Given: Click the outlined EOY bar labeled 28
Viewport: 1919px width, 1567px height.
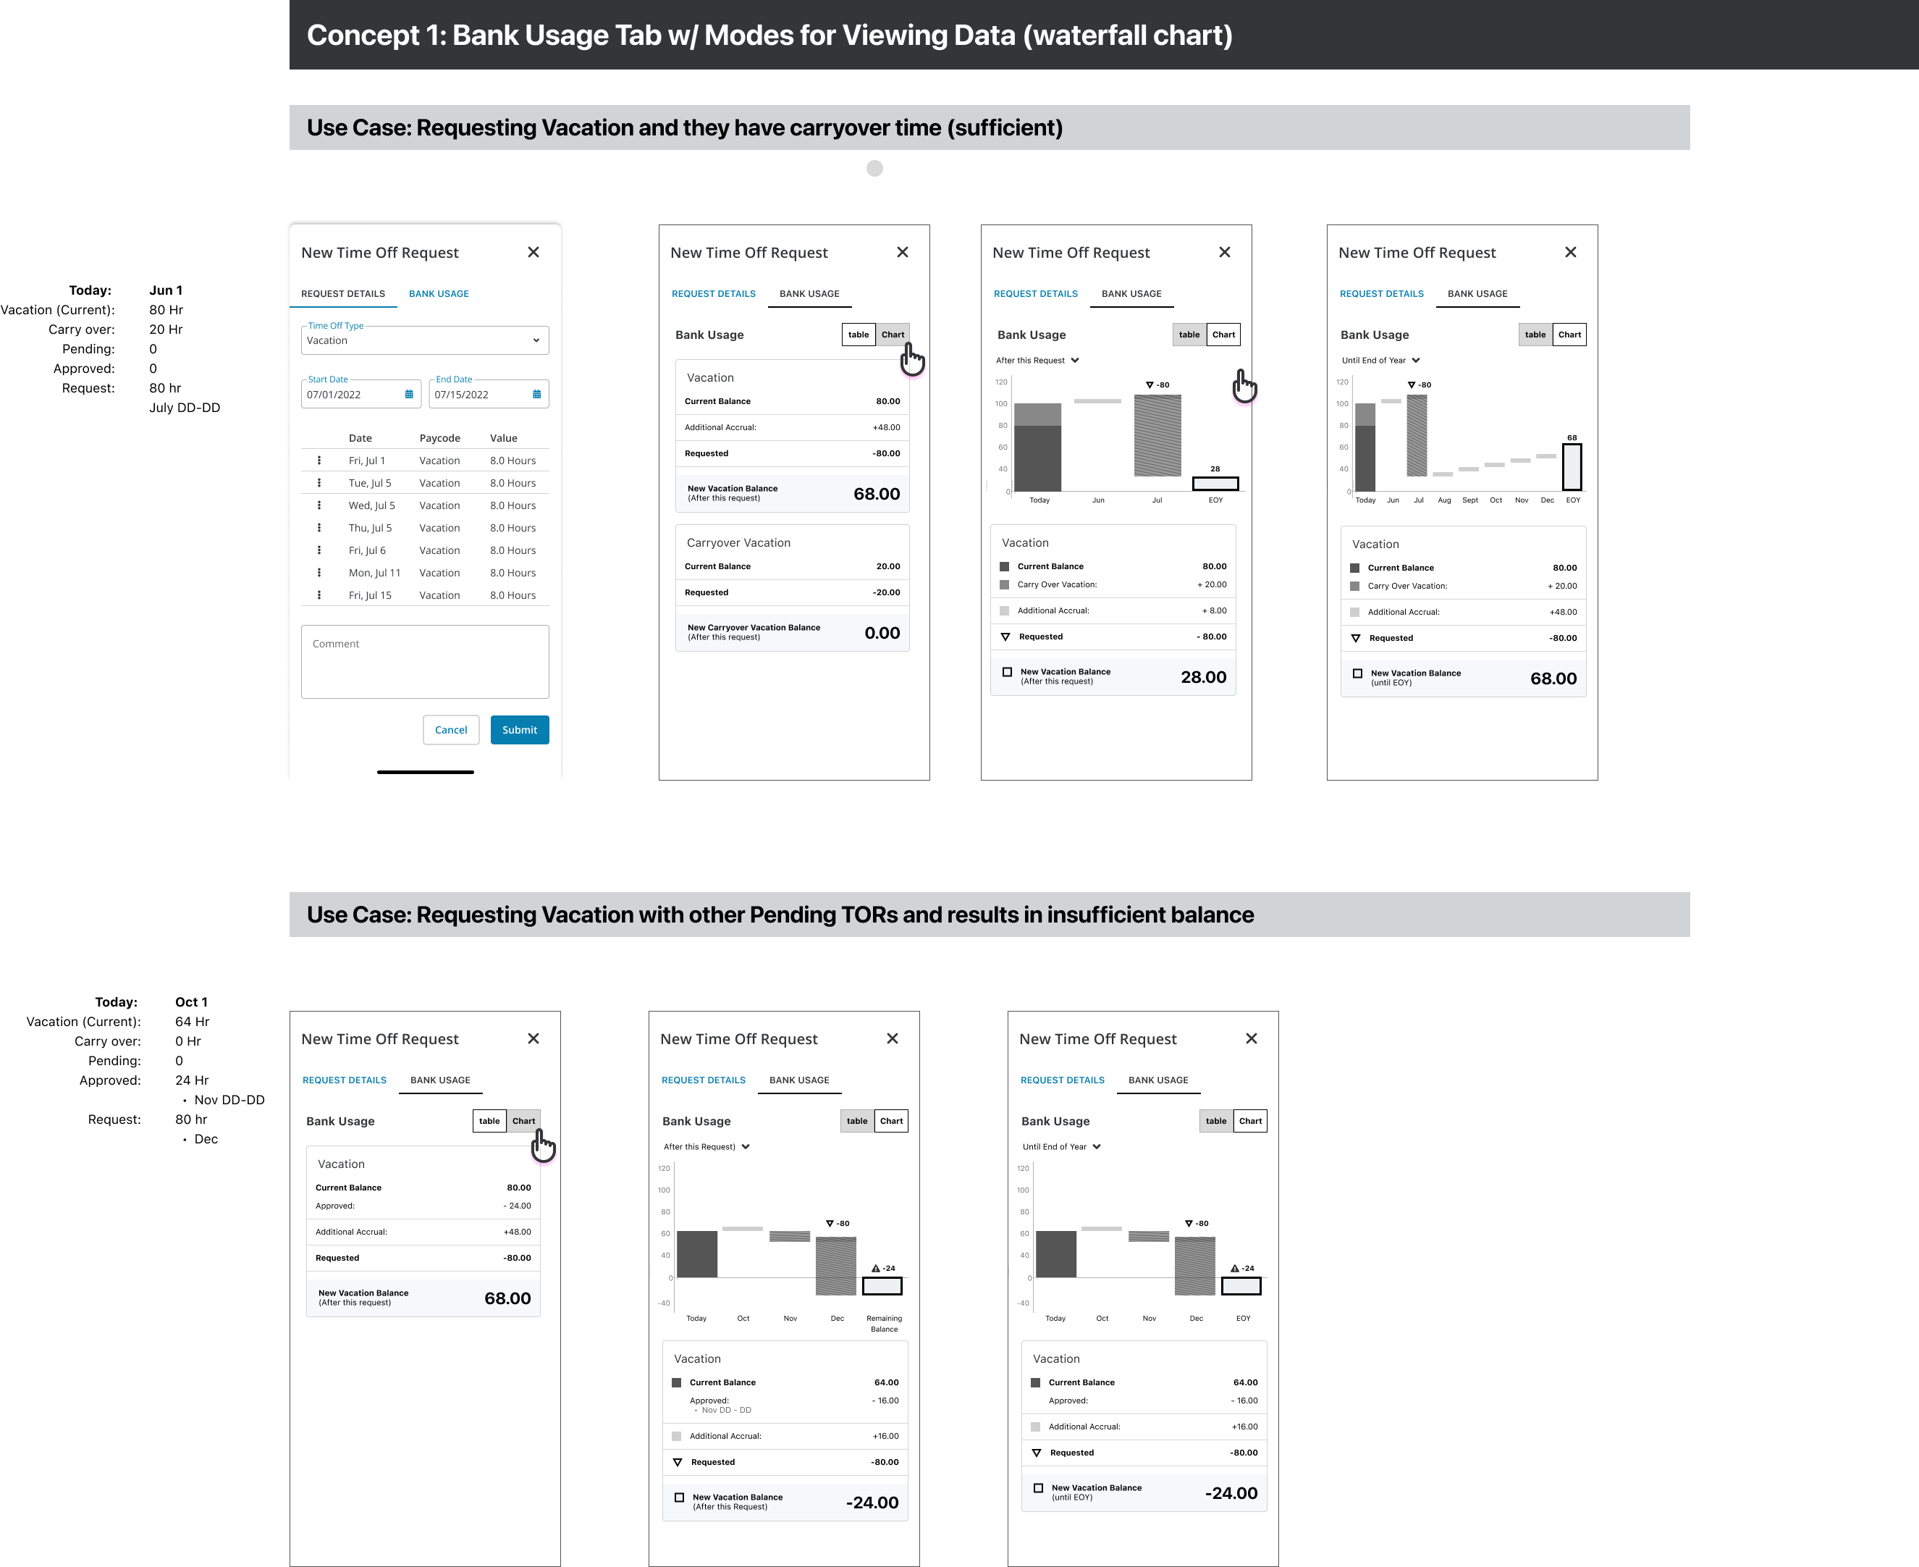Looking at the screenshot, I should 1215,484.
